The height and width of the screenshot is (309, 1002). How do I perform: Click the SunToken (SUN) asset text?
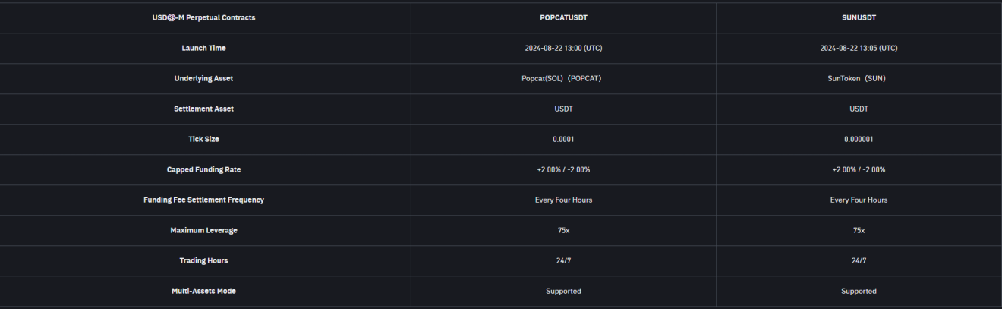click(859, 79)
